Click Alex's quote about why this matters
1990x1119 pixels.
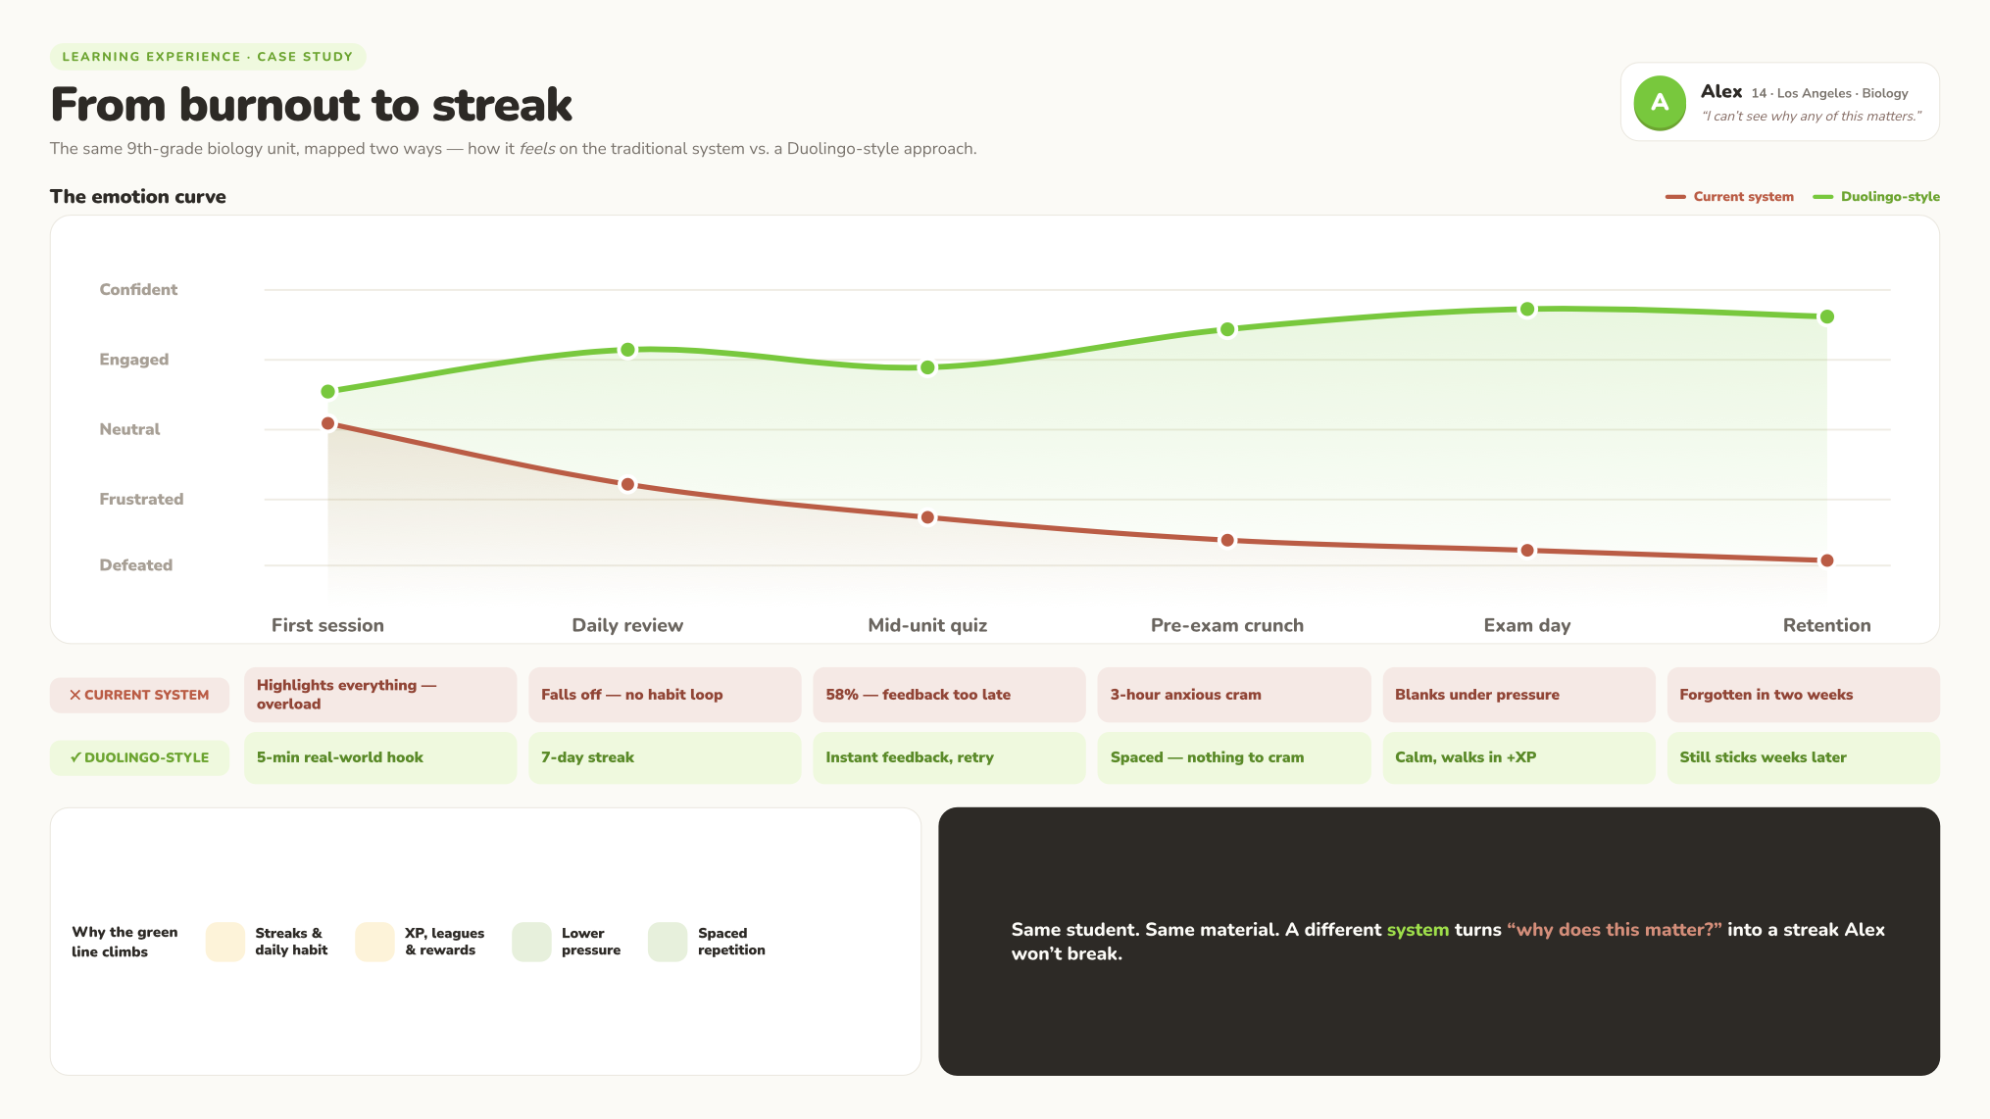click(1812, 116)
